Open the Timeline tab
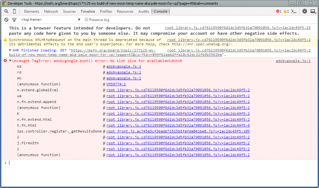Image resolution: width=319 pixels, height=188 pixels. point(88,11)
